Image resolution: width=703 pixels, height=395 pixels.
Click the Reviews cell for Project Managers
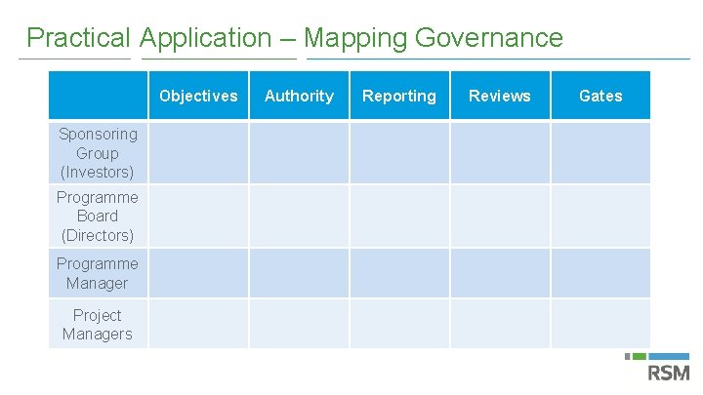click(500, 324)
